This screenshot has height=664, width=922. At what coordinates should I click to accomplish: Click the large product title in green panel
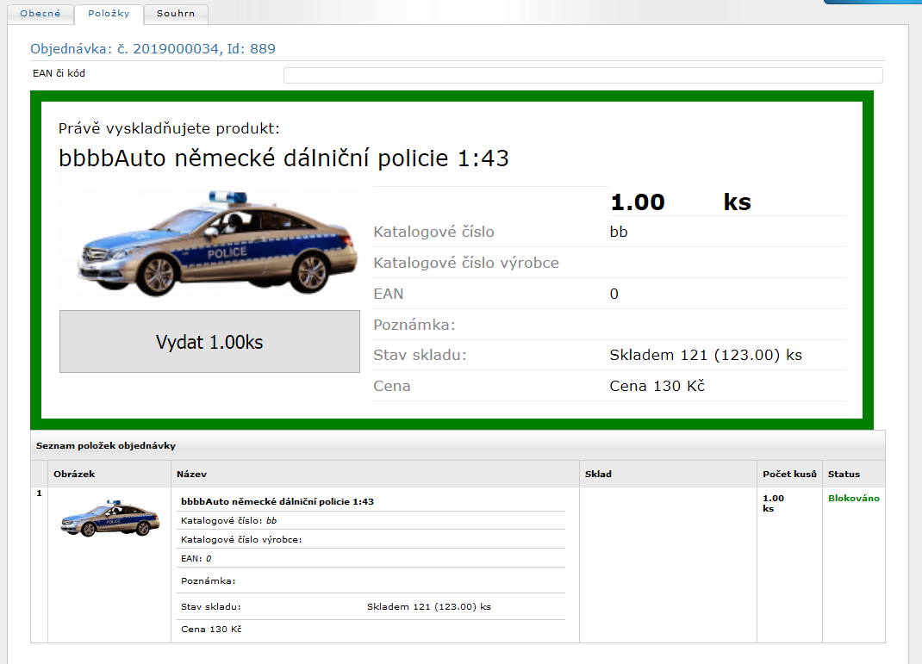[x=283, y=158]
